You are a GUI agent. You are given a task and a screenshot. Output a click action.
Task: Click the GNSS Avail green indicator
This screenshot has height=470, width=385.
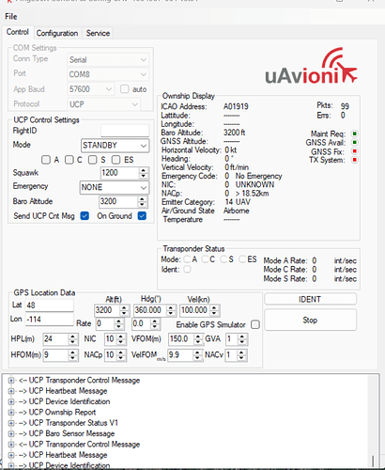click(355, 143)
